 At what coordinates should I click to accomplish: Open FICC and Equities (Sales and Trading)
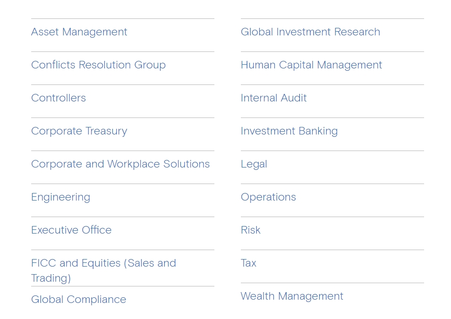click(x=103, y=271)
